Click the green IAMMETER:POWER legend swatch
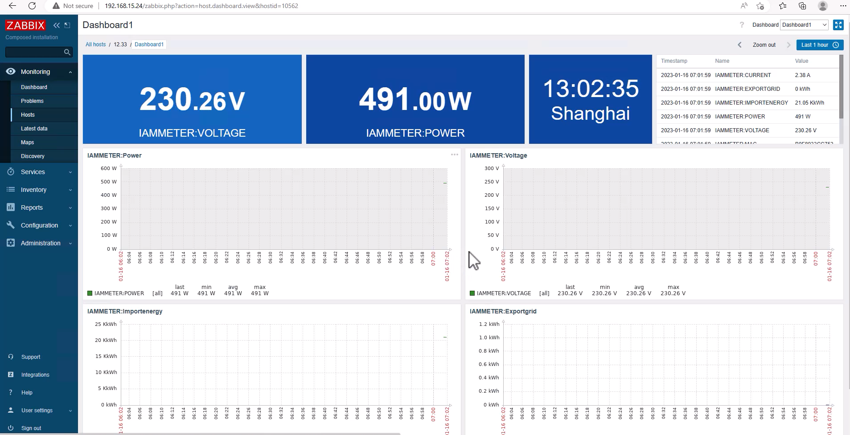 (90, 293)
